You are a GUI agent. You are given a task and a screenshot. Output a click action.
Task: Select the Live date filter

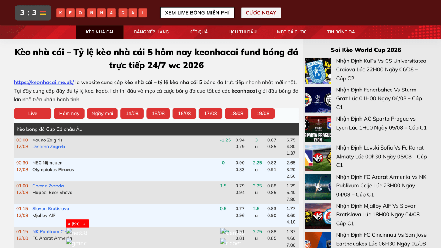point(33,114)
